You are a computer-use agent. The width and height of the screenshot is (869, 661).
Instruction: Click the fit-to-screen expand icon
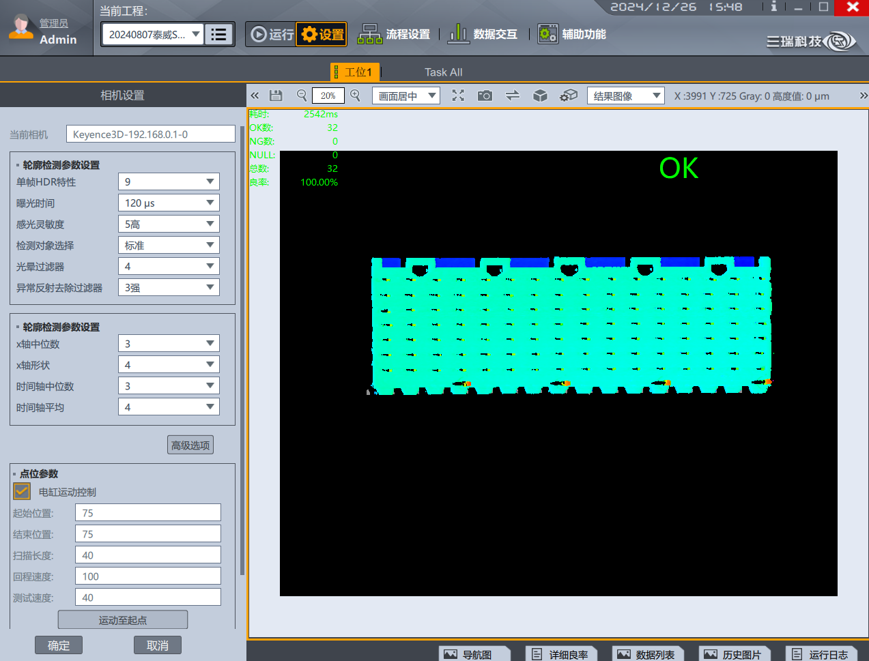click(x=458, y=96)
